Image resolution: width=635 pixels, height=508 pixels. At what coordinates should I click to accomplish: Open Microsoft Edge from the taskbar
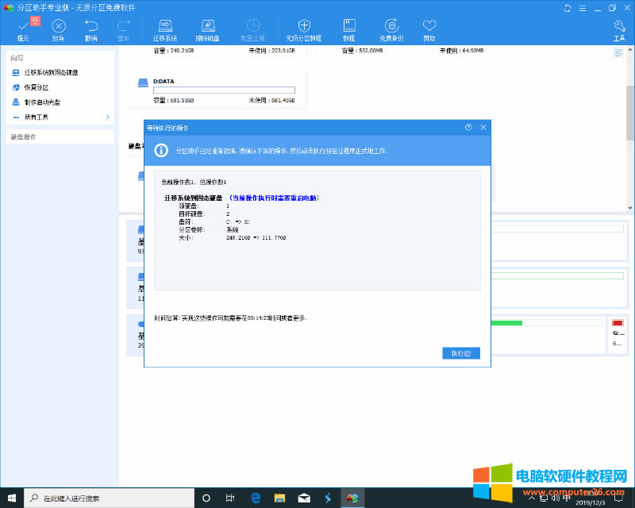pos(256,498)
